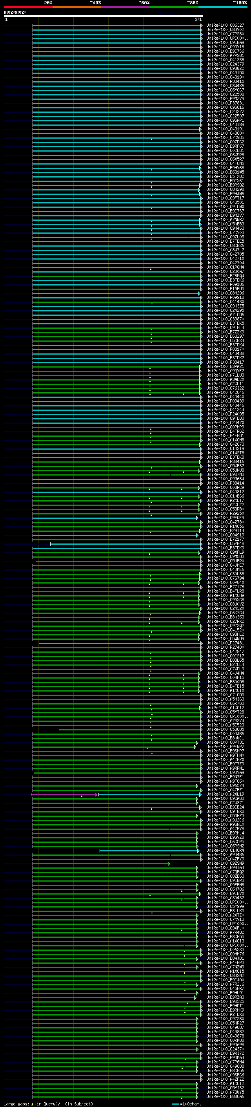Viewport: 251px width, 1107px height.
Task: Select the query name AV523252
Action: tap(15, 13)
